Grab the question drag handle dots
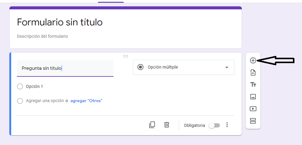 click(x=126, y=56)
